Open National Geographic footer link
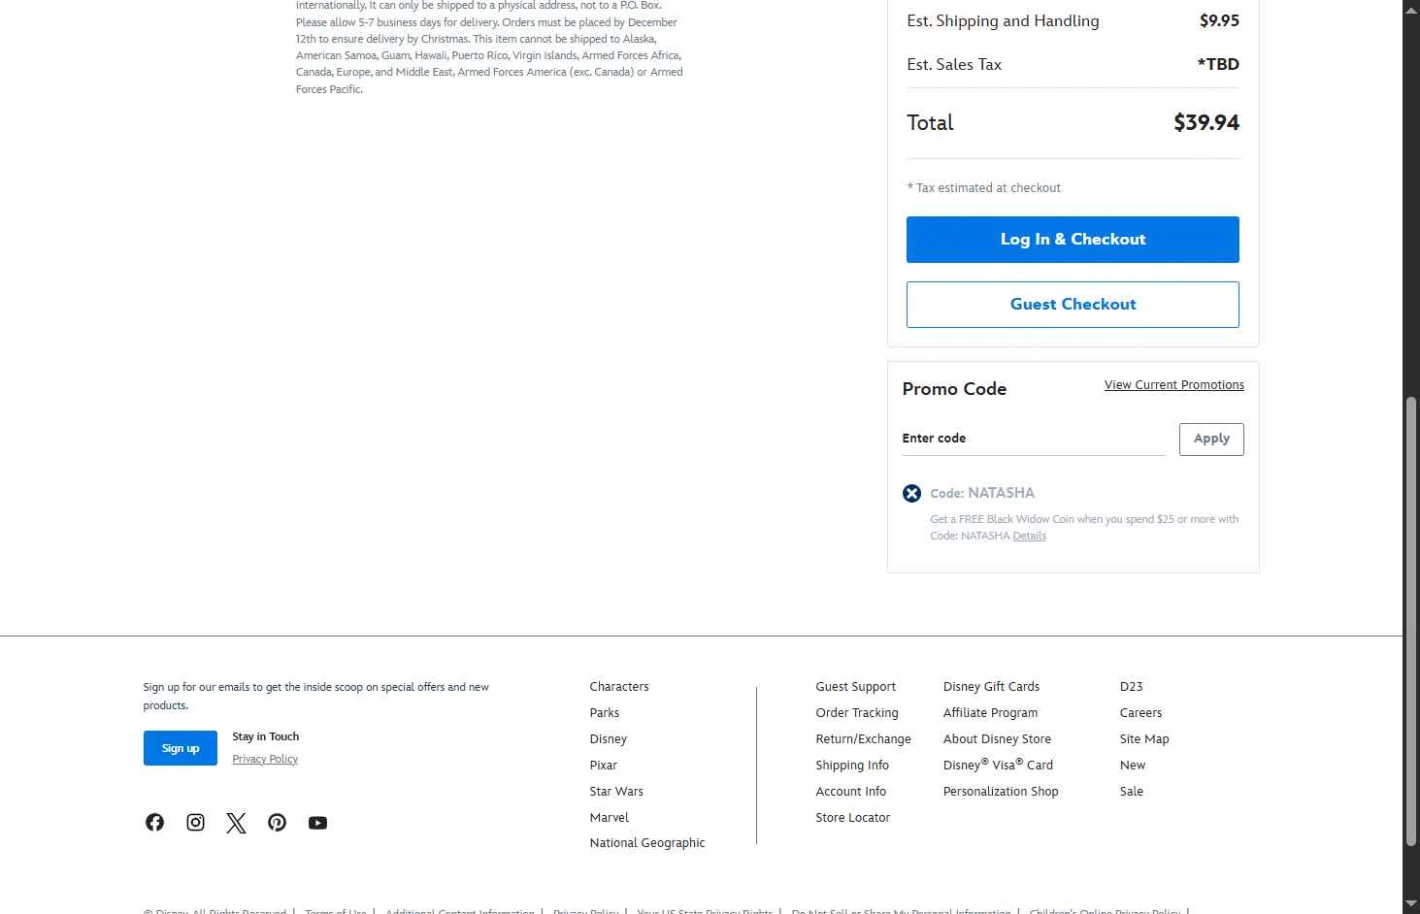 click(647, 843)
